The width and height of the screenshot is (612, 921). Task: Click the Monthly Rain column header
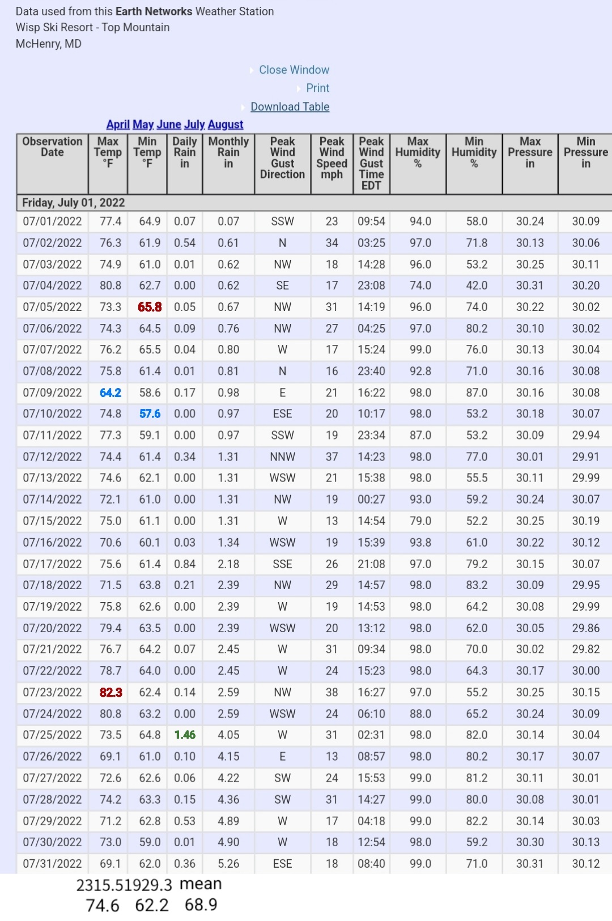point(228,163)
